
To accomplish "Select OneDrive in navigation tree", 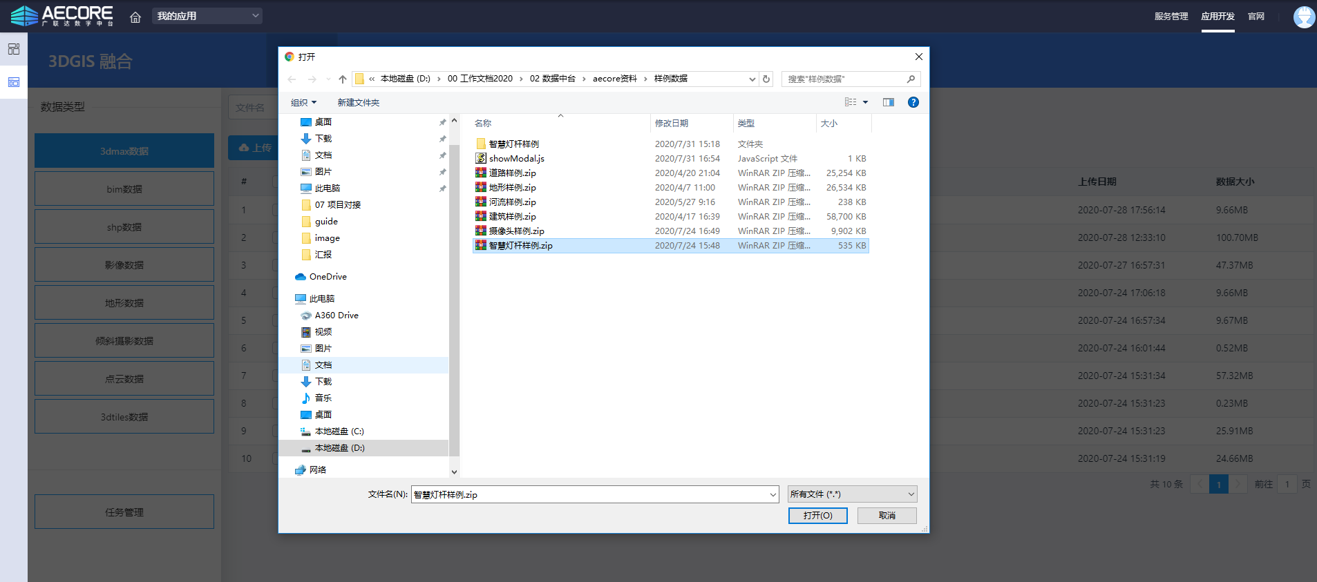I will [x=328, y=277].
